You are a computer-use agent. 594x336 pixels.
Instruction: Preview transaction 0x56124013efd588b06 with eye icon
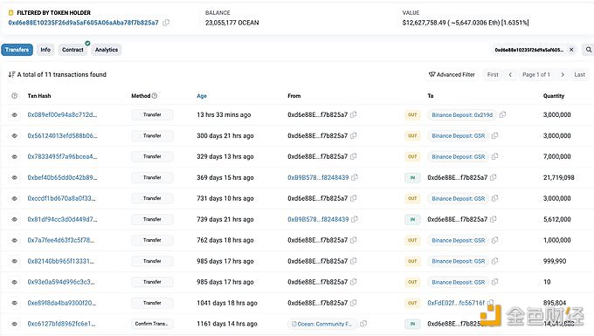(14, 135)
